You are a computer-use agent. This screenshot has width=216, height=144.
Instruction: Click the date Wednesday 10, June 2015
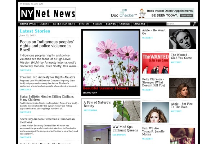click(31, 4)
